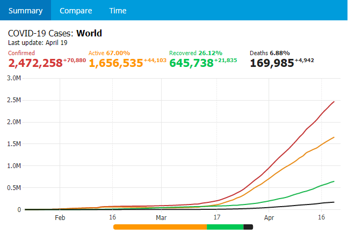Click the Deaths 6.88% label
This screenshot has width=348, height=235.
click(270, 53)
